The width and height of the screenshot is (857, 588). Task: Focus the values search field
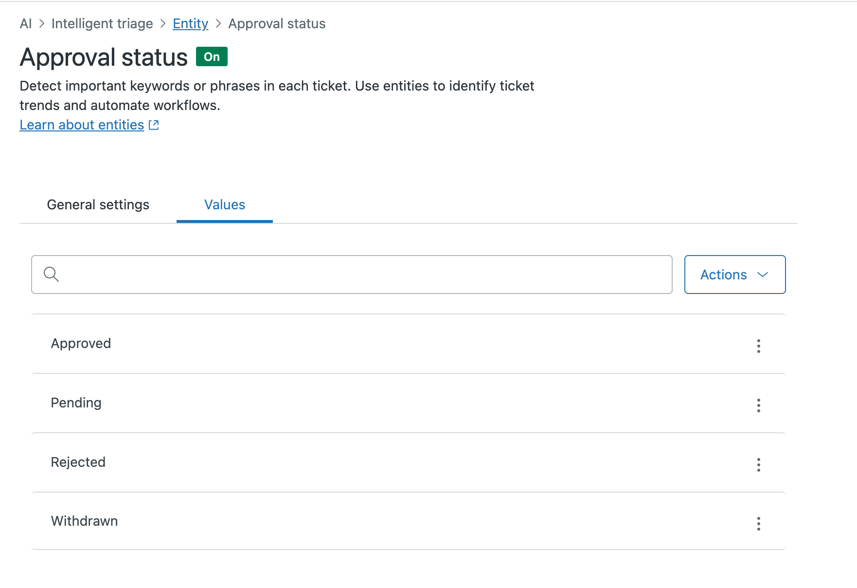point(360,275)
